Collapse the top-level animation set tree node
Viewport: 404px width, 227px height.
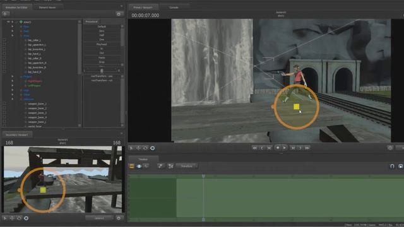[13, 22]
